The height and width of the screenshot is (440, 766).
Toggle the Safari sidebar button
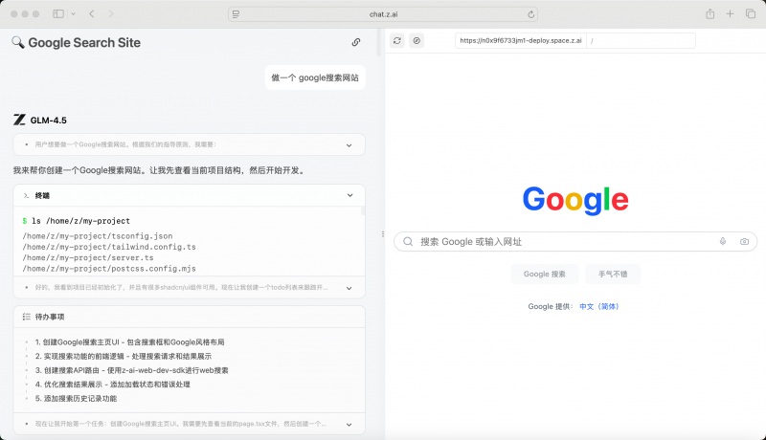[58, 14]
